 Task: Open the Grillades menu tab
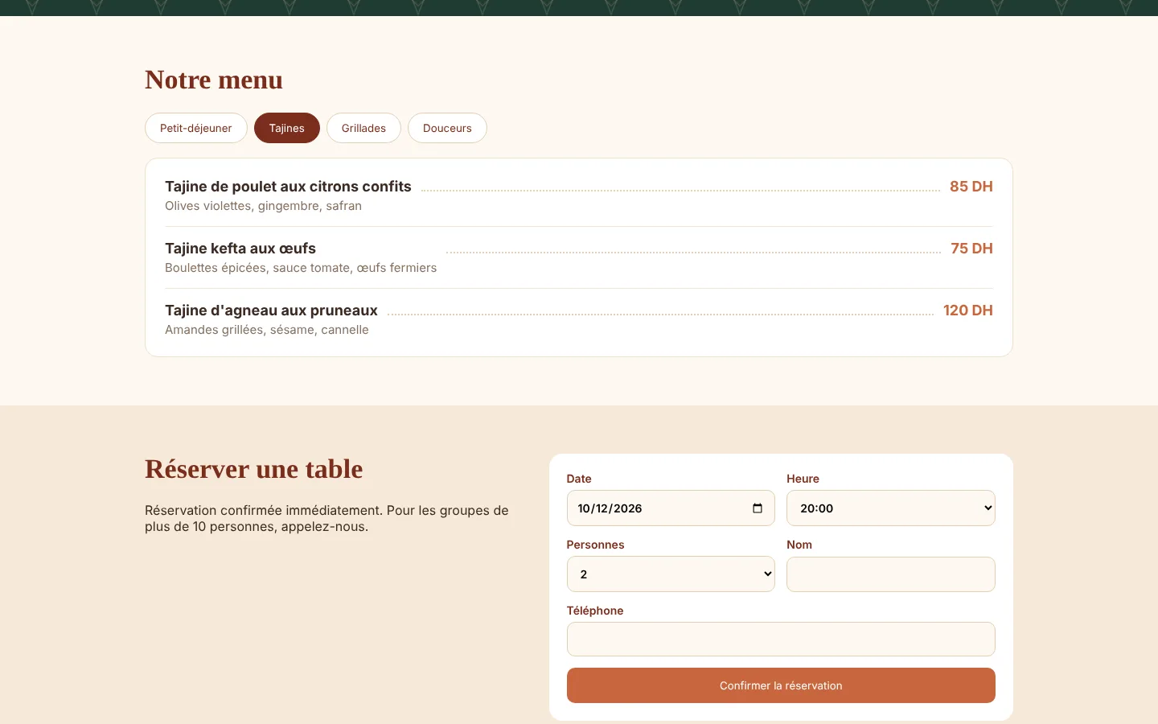[x=363, y=128]
